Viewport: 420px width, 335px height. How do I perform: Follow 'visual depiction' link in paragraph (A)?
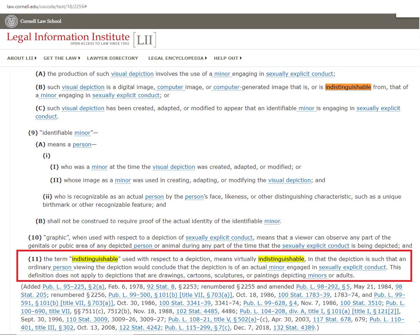click(132, 74)
